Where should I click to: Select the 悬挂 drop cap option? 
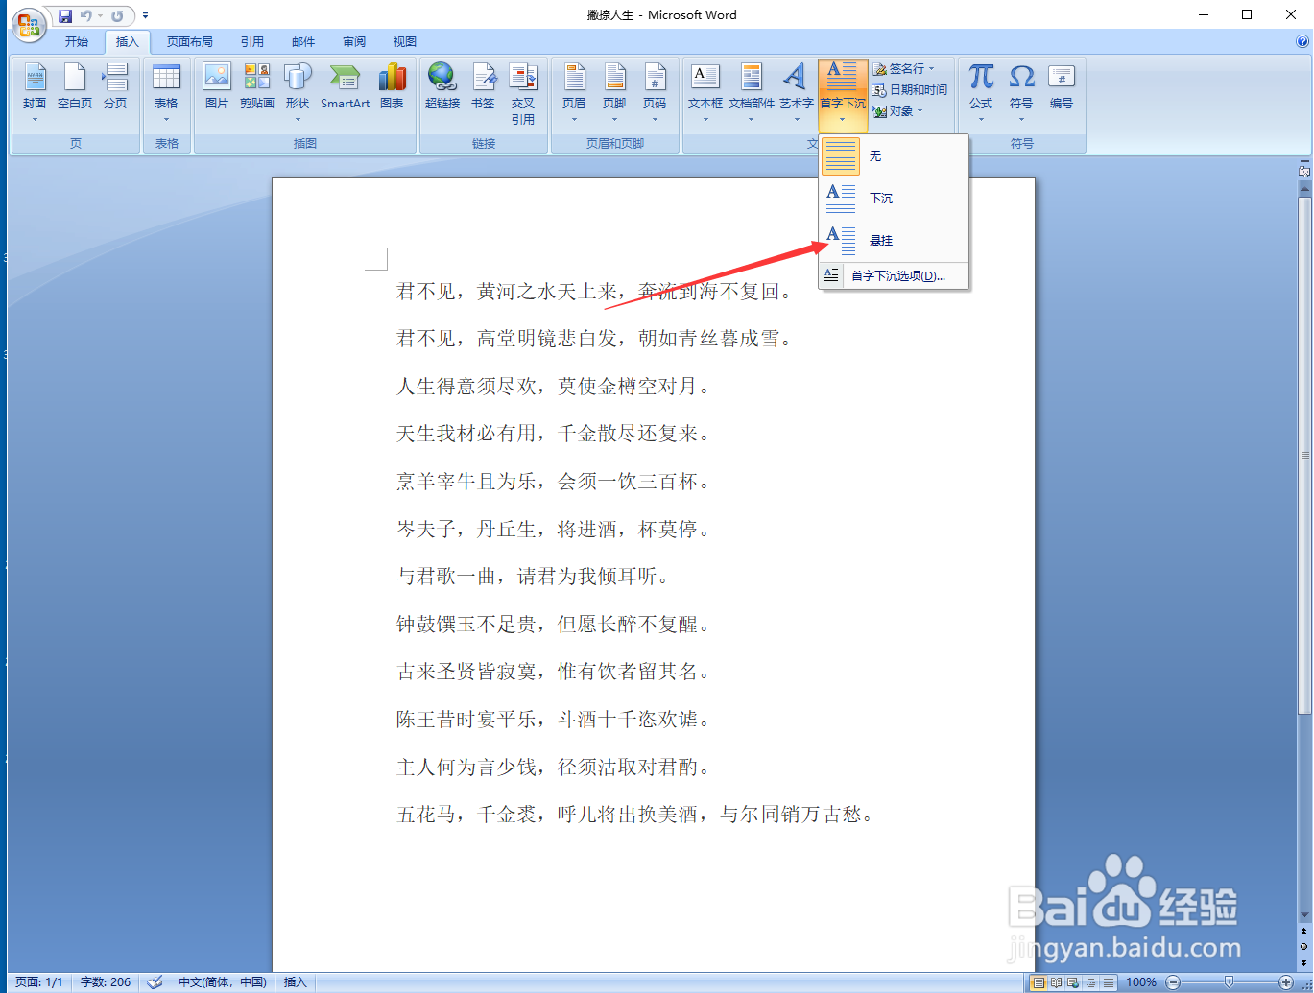pyautogui.click(x=880, y=240)
